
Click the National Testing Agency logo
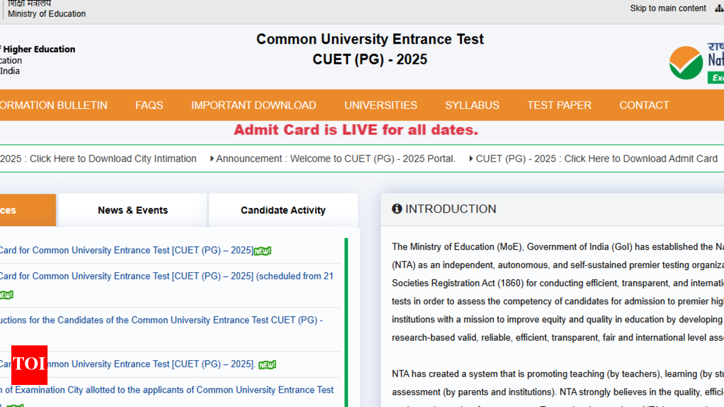[x=697, y=62]
